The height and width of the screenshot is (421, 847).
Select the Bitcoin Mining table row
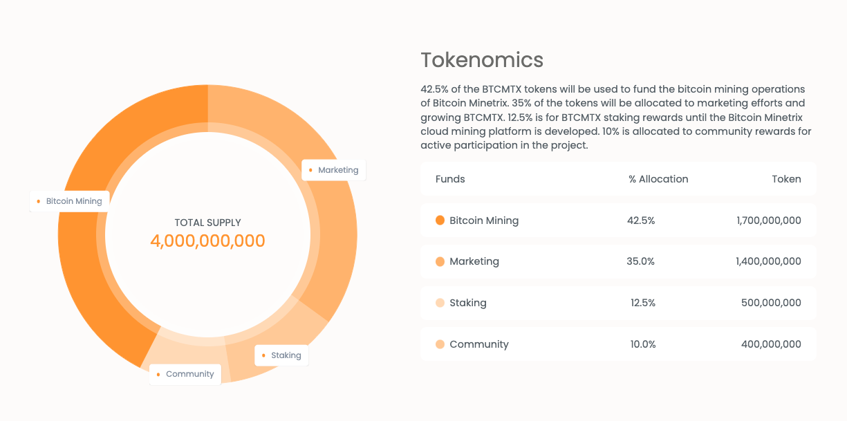click(618, 221)
